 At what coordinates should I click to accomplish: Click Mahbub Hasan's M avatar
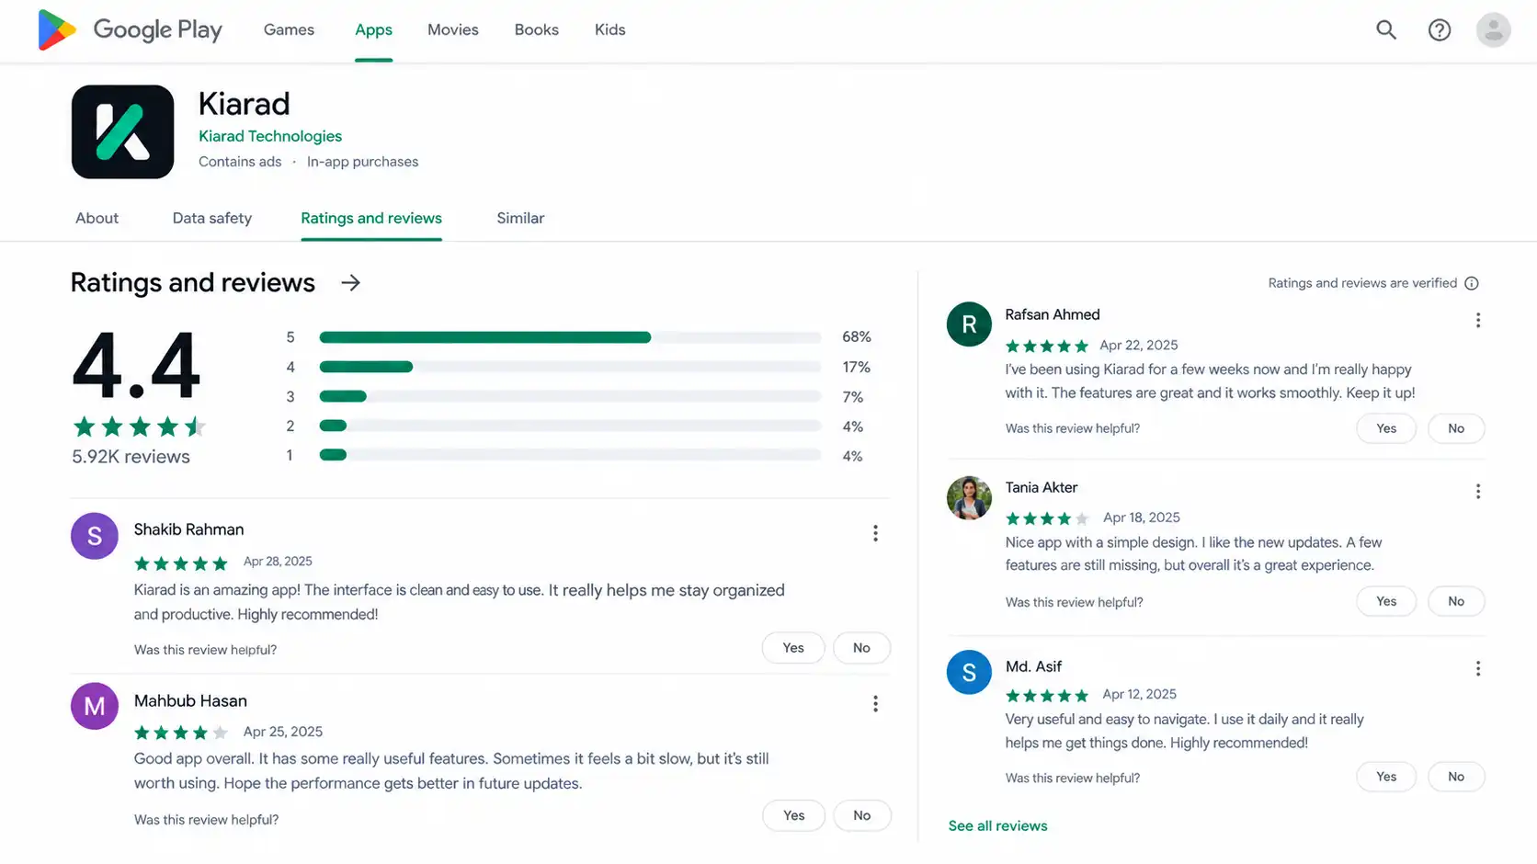tap(95, 706)
